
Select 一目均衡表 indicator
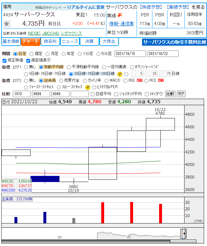pos(104,67)
